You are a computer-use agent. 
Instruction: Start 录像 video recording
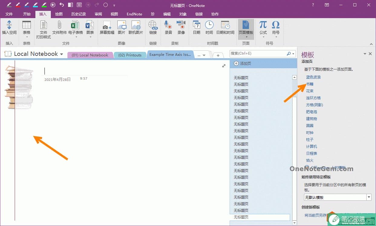click(x=181, y=28)
